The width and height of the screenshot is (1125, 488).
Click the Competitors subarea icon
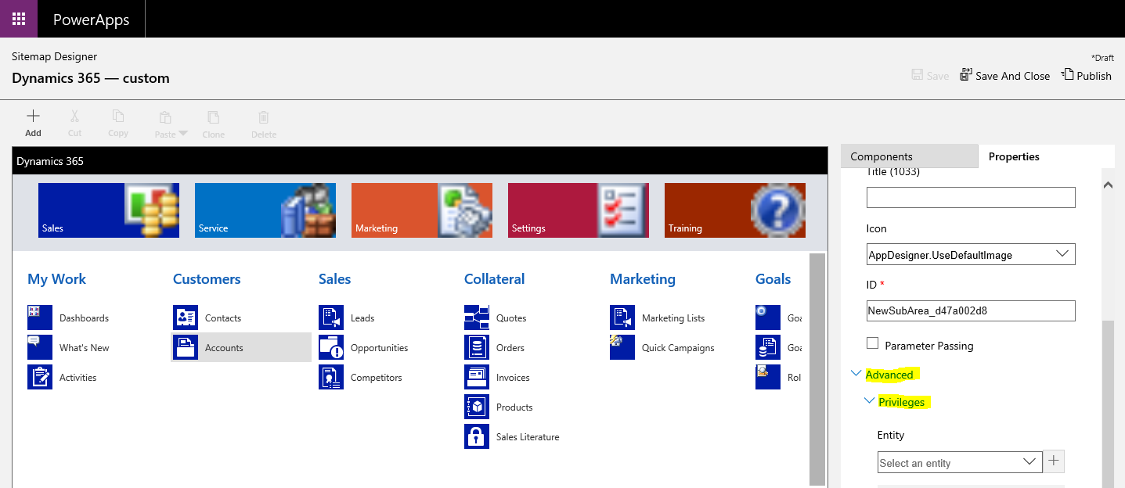point(331,377)
